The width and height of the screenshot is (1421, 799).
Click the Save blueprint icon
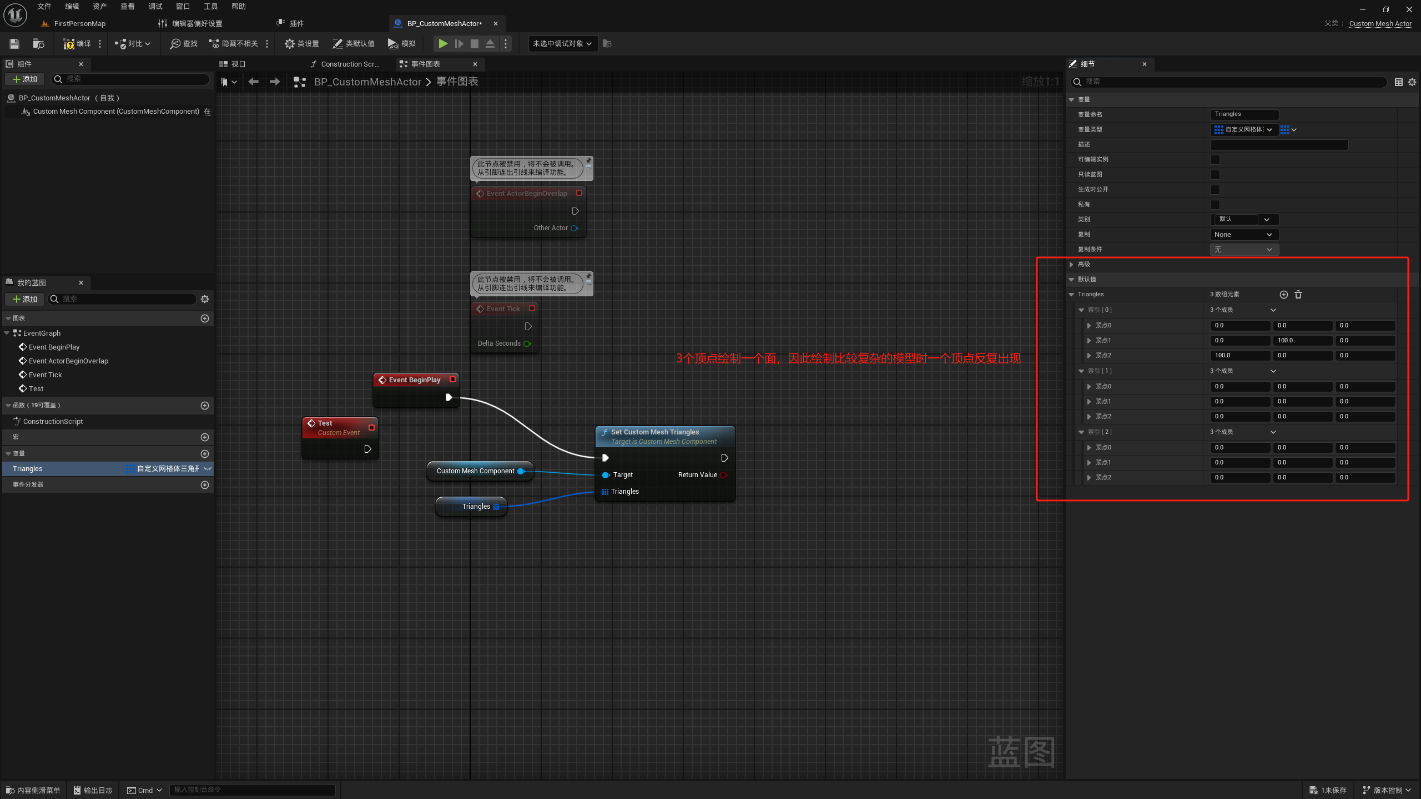[14, 43]
